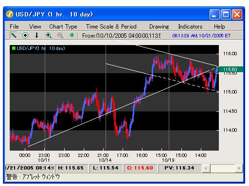Screen dimensions: 249x186
Task: Click the green legend square for USD/JPY
Action: [14, 48]
